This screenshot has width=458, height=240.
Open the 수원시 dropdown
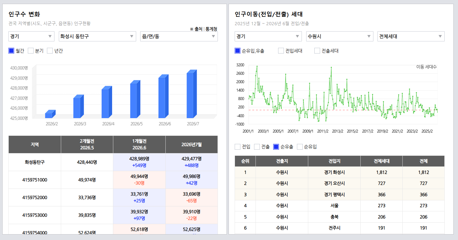(x=340, y=36)
